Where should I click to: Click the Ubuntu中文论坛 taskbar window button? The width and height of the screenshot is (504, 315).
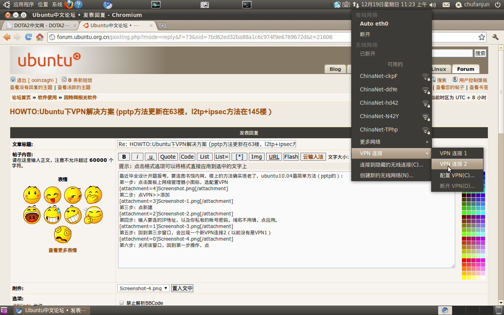pyautogui.click(x=51, y=310)
